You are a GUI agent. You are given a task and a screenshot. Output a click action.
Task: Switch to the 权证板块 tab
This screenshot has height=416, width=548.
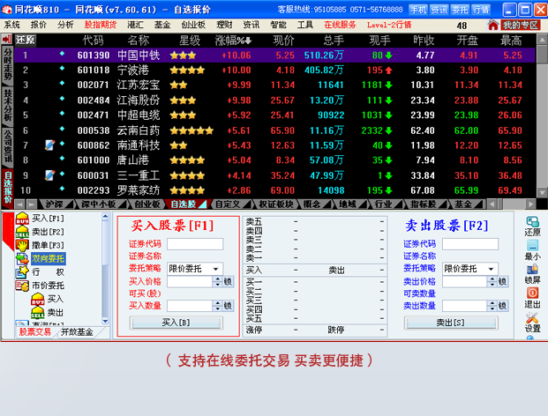[x=275, y=204]
